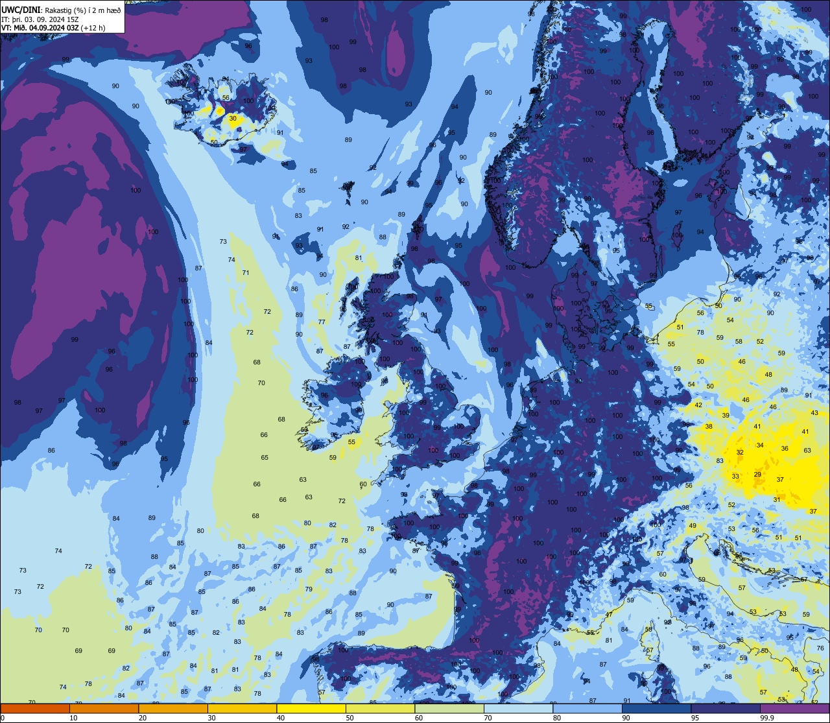Click the dark orange 0–10 legend color segment

pos(35,708)
